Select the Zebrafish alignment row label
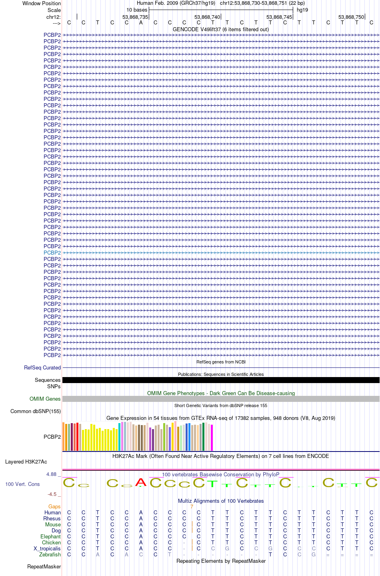Image resolution: width=380 pixels, height=576 pixels. (50, 554)
